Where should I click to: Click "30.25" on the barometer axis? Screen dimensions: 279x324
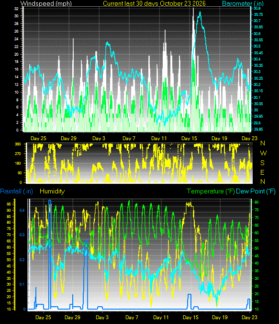[x=258, y=78]
